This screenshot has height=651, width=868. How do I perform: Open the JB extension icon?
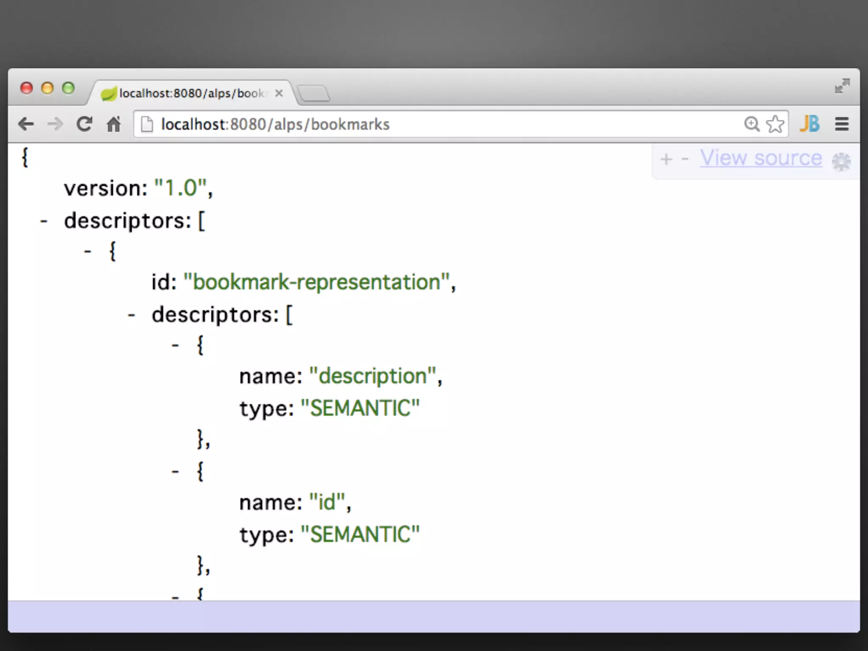(810, 124)
